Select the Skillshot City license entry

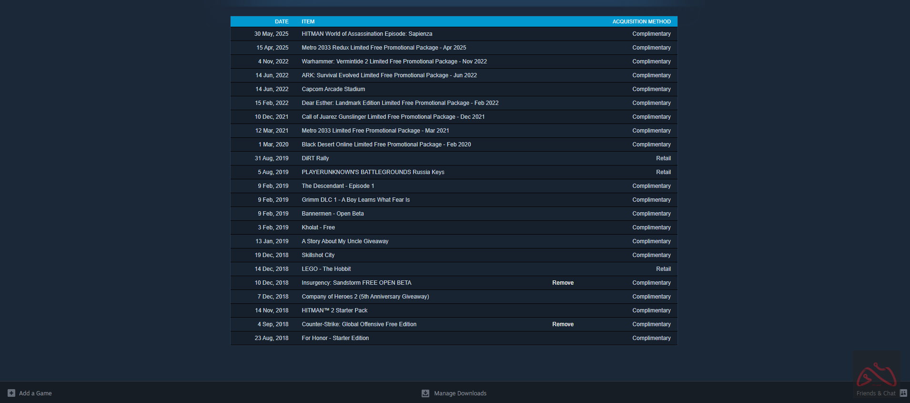coord(318,255)
